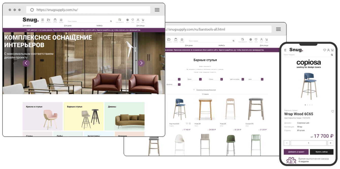
Task: Open the projects folder icon in the home page window
Action: coord(48,20)
